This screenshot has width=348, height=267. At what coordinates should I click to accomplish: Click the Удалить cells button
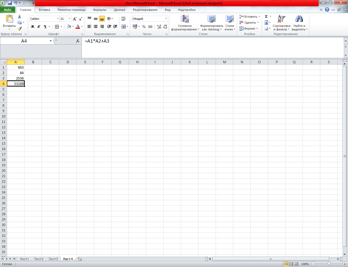(x=249, y=23)
